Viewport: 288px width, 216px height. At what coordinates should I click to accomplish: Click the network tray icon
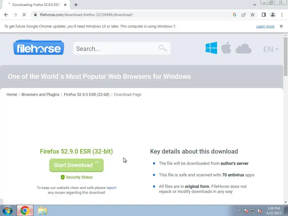click(x=253, y=211)
